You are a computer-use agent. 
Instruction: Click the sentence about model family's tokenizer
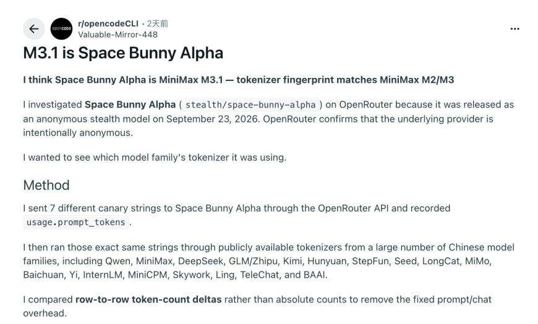[155, 157]
